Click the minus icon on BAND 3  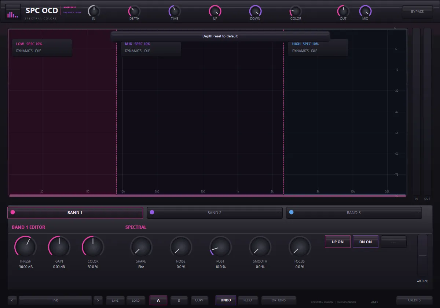coord(417,212)
